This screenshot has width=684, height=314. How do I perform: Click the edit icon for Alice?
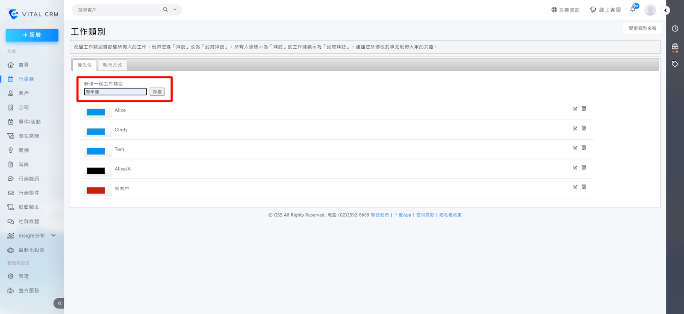point(575,109)
